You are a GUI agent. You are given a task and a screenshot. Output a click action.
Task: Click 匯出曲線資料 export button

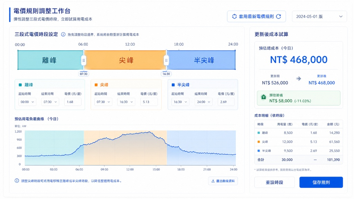pyautogui.click(x=223, y=181)
